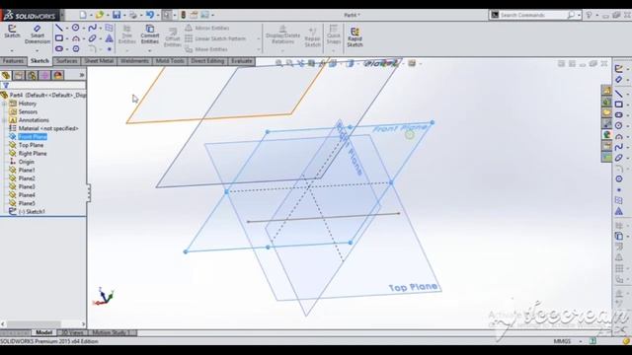Click the Rebuild traffic light icon

[183, 15]
